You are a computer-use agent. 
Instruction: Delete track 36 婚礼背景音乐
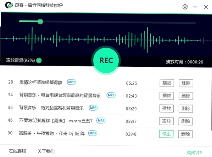186,109
